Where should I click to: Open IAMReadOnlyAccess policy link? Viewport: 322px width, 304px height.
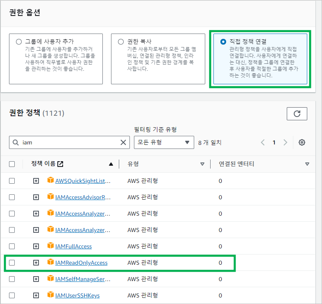click(82, 263)
